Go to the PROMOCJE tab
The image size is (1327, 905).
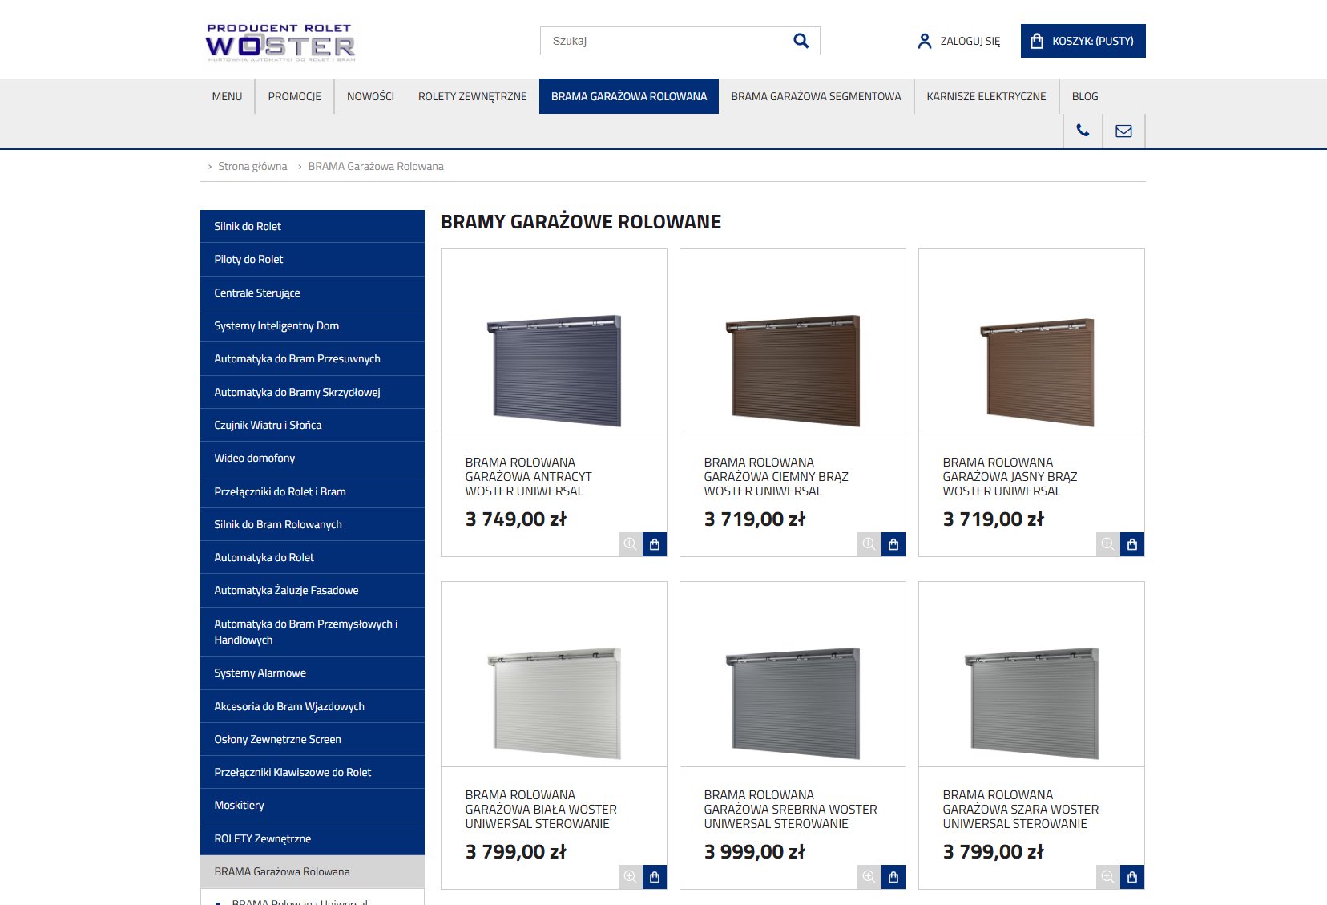(294, 96)
